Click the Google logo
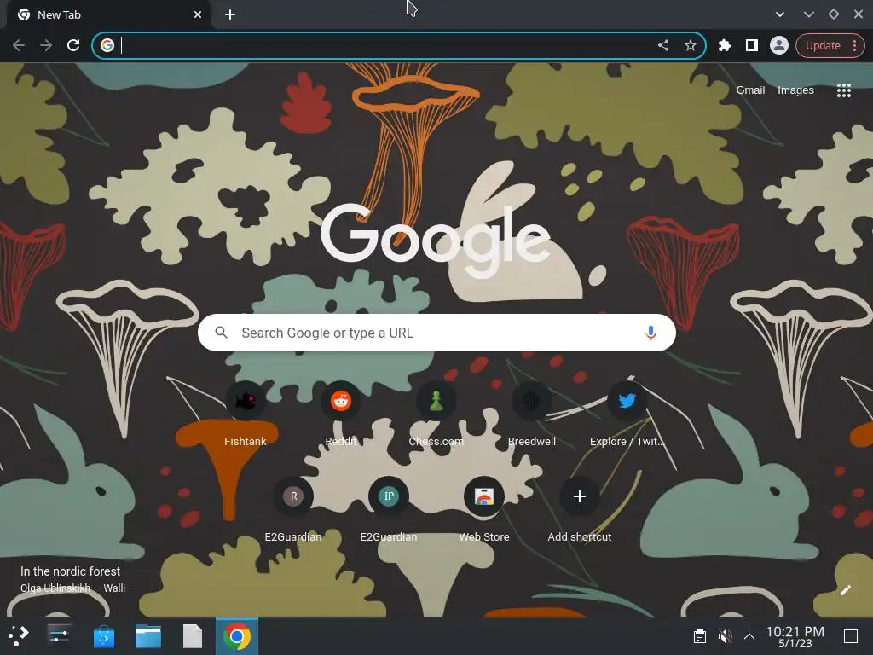The width and height of the screenshot is (873, 655). click(436, 240)
